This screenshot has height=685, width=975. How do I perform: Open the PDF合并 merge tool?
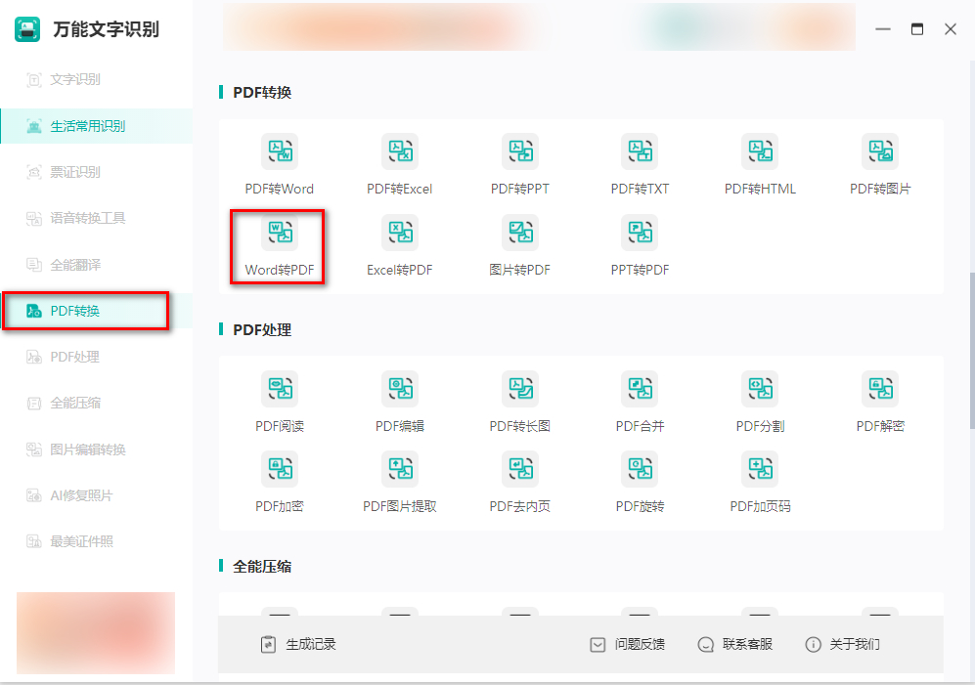click(x=640, y=401)
